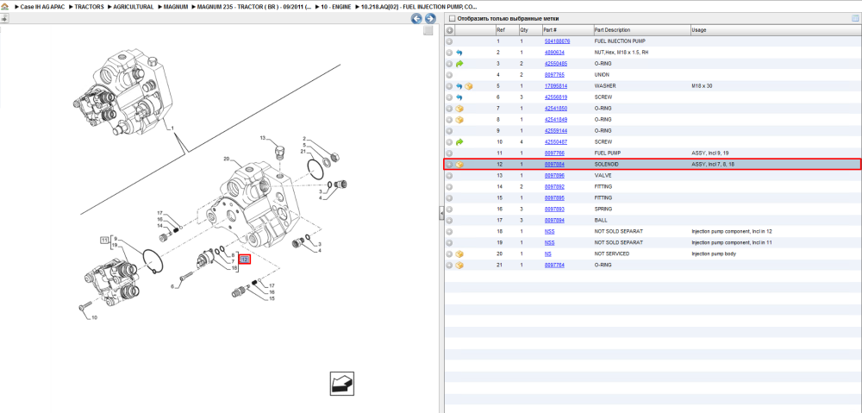
Task: Sort by the Ref column header
Action: (500, 29)
